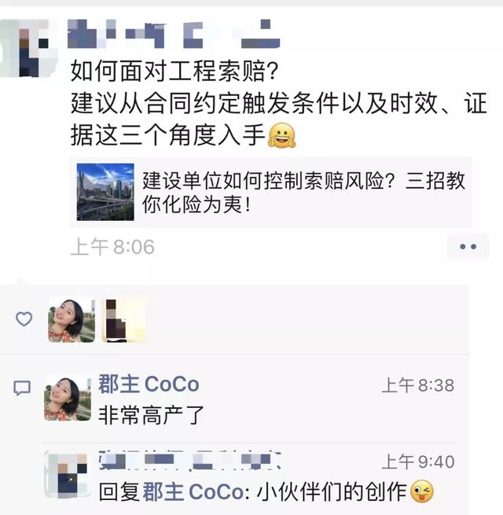Tap the heart likes icon

pyautogui.click(x=24, y=319)
